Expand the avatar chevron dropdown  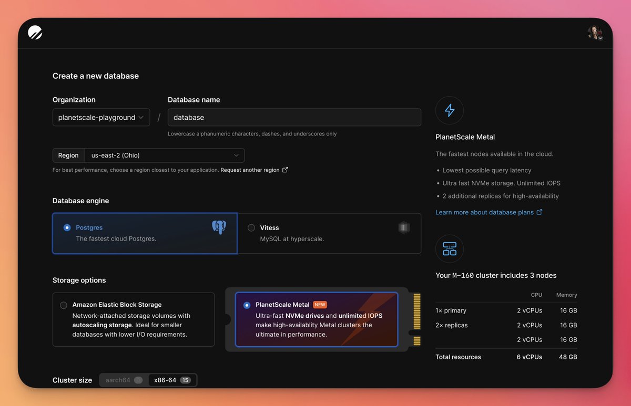[x=601, y=38]
